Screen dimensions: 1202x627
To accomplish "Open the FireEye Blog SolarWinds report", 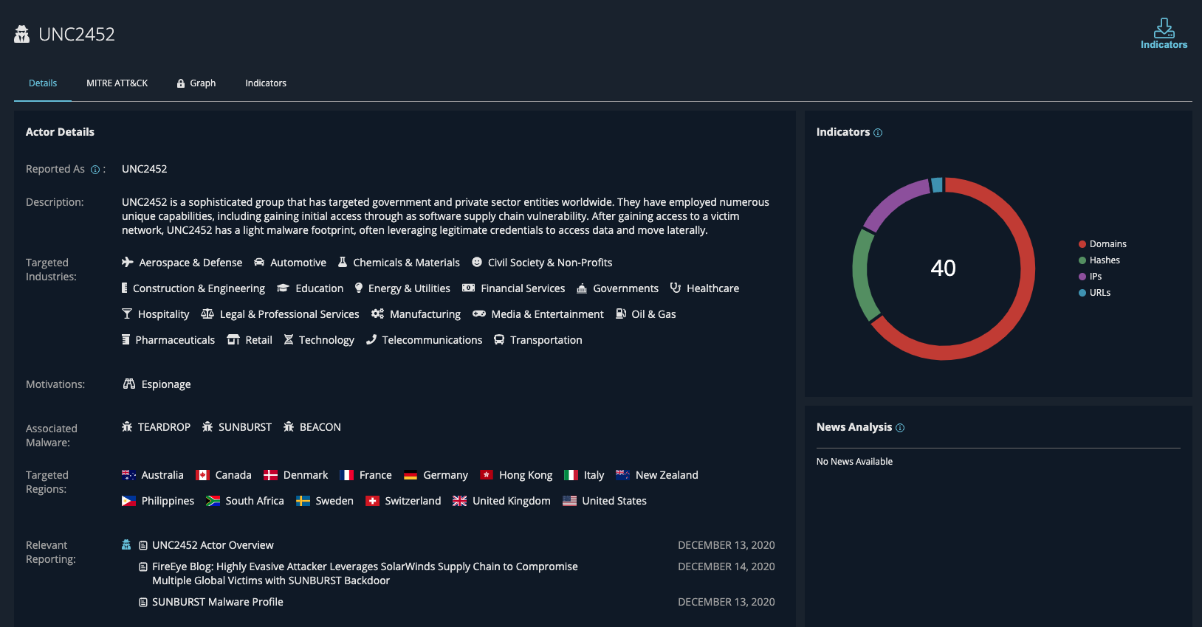I will tap(365, 574).
